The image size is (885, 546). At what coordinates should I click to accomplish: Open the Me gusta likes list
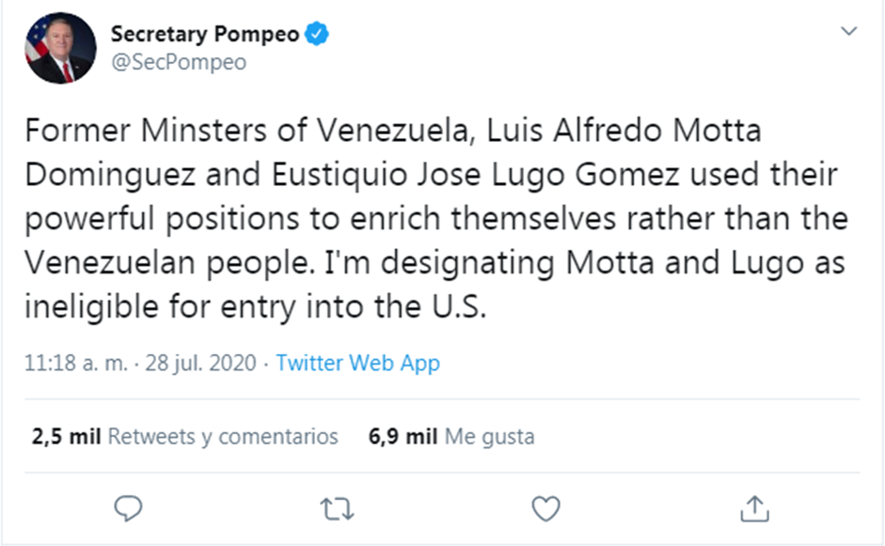pyautogui.click(x=489, y=436)
